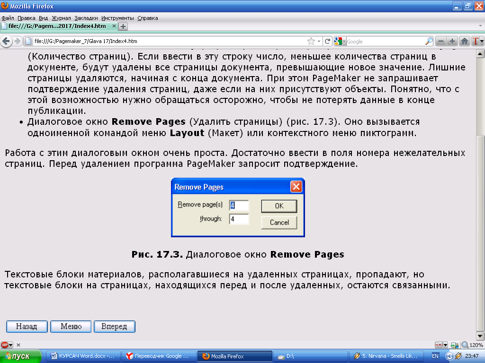Open the Журнал menu
The height and width of the screenshot is (363, 485).
pyautogui.click(x=61, y=18)
